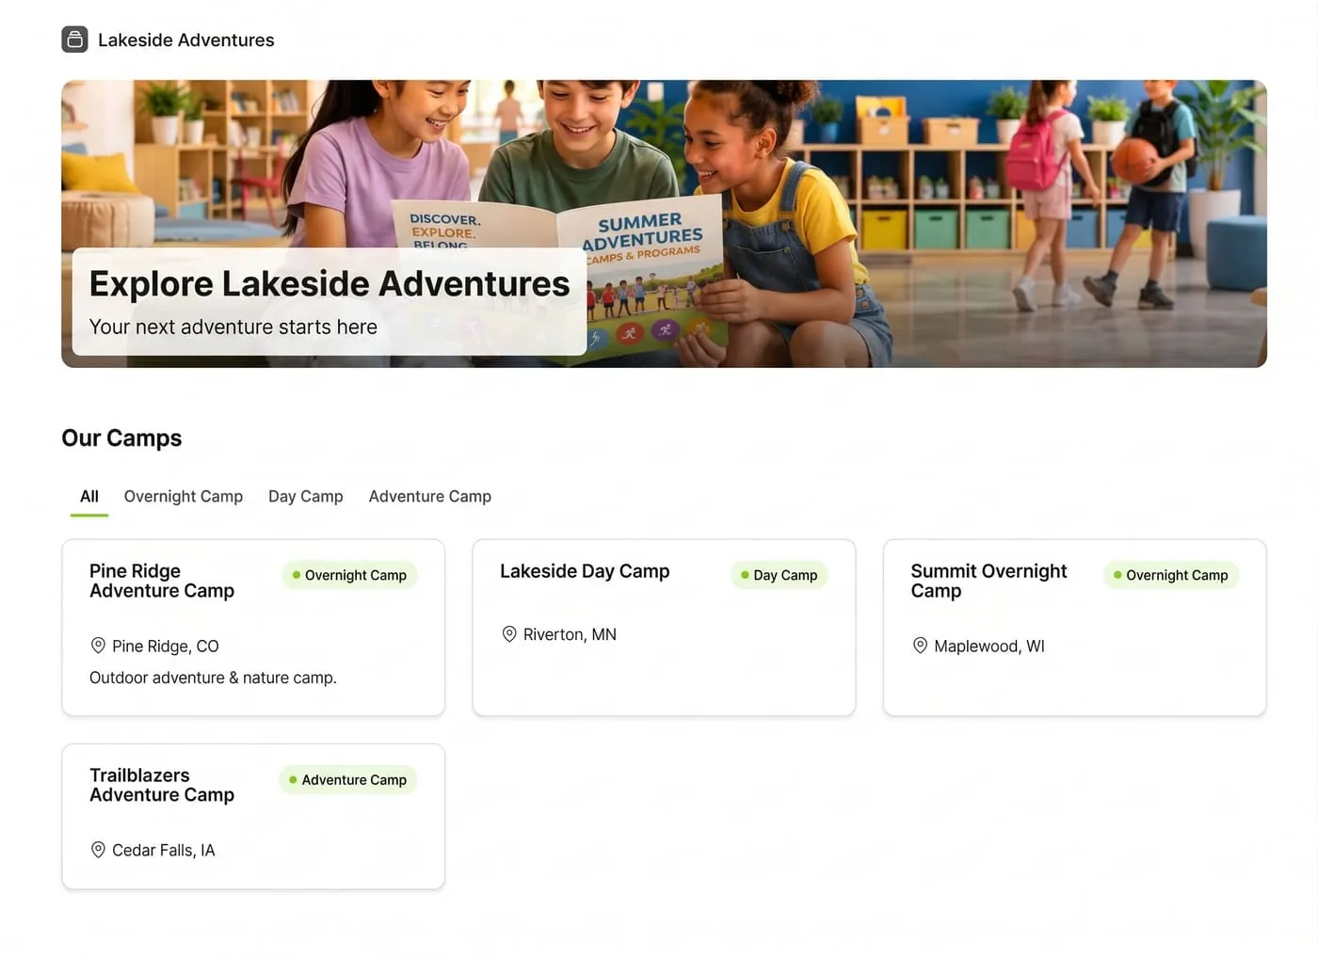Switch to the Day Camp tab

(x=306, y=496)
